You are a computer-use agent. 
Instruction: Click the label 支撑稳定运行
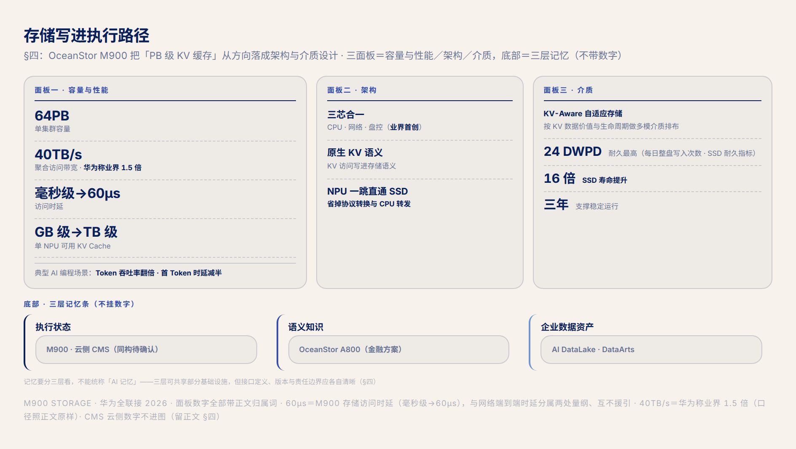tap(597, 206)
